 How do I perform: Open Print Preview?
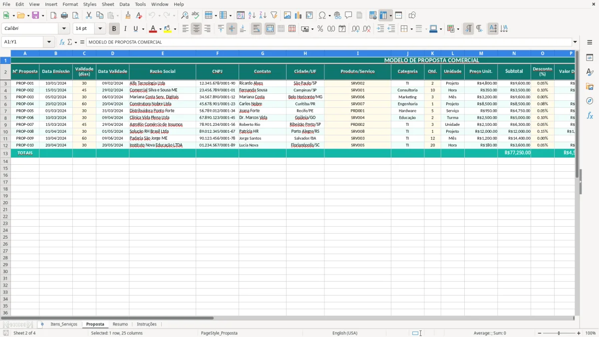75,15
